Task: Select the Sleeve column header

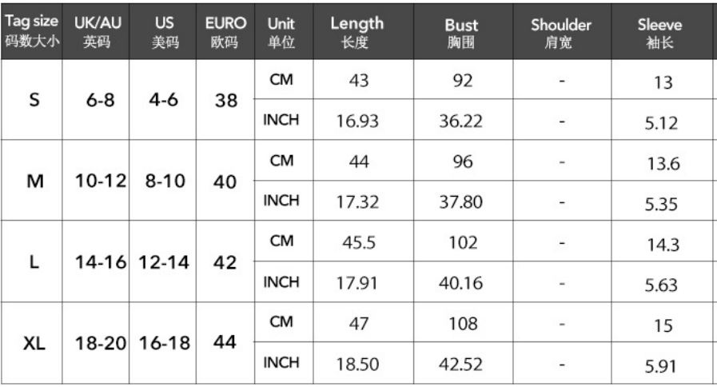Action: pos(662,31)
